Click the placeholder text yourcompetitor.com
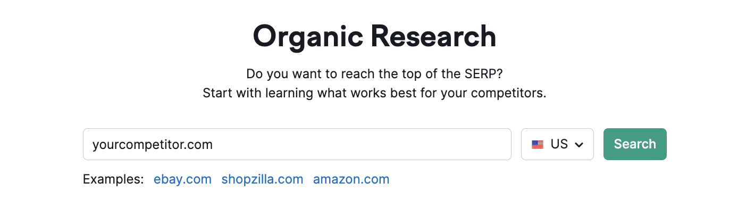Image resolution: width=738 pixels, height=216 pixels. coord(153,144)
